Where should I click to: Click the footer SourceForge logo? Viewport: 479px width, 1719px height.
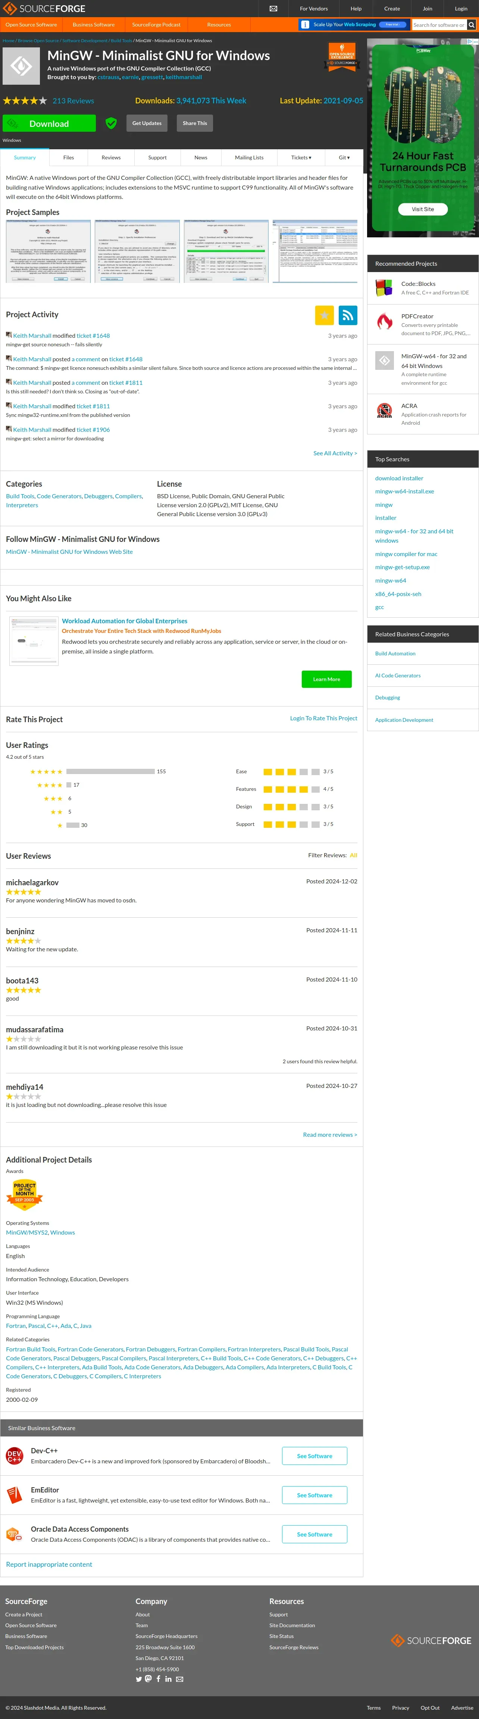[x=431, y=1640]
